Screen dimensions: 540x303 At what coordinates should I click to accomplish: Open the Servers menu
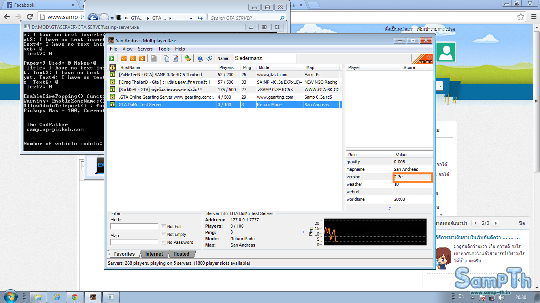coord(145,49)
